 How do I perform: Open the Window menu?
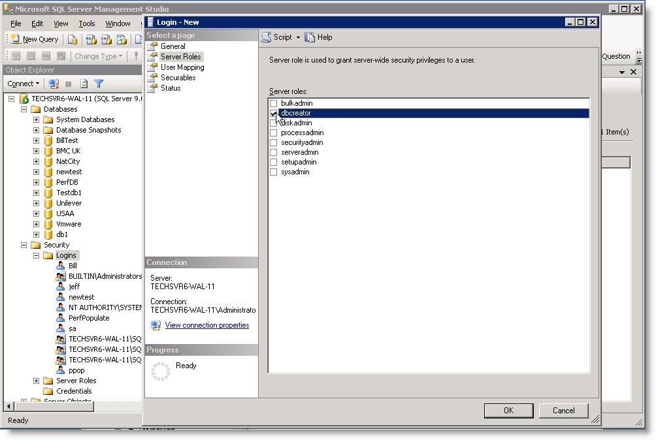pos(118,24)
